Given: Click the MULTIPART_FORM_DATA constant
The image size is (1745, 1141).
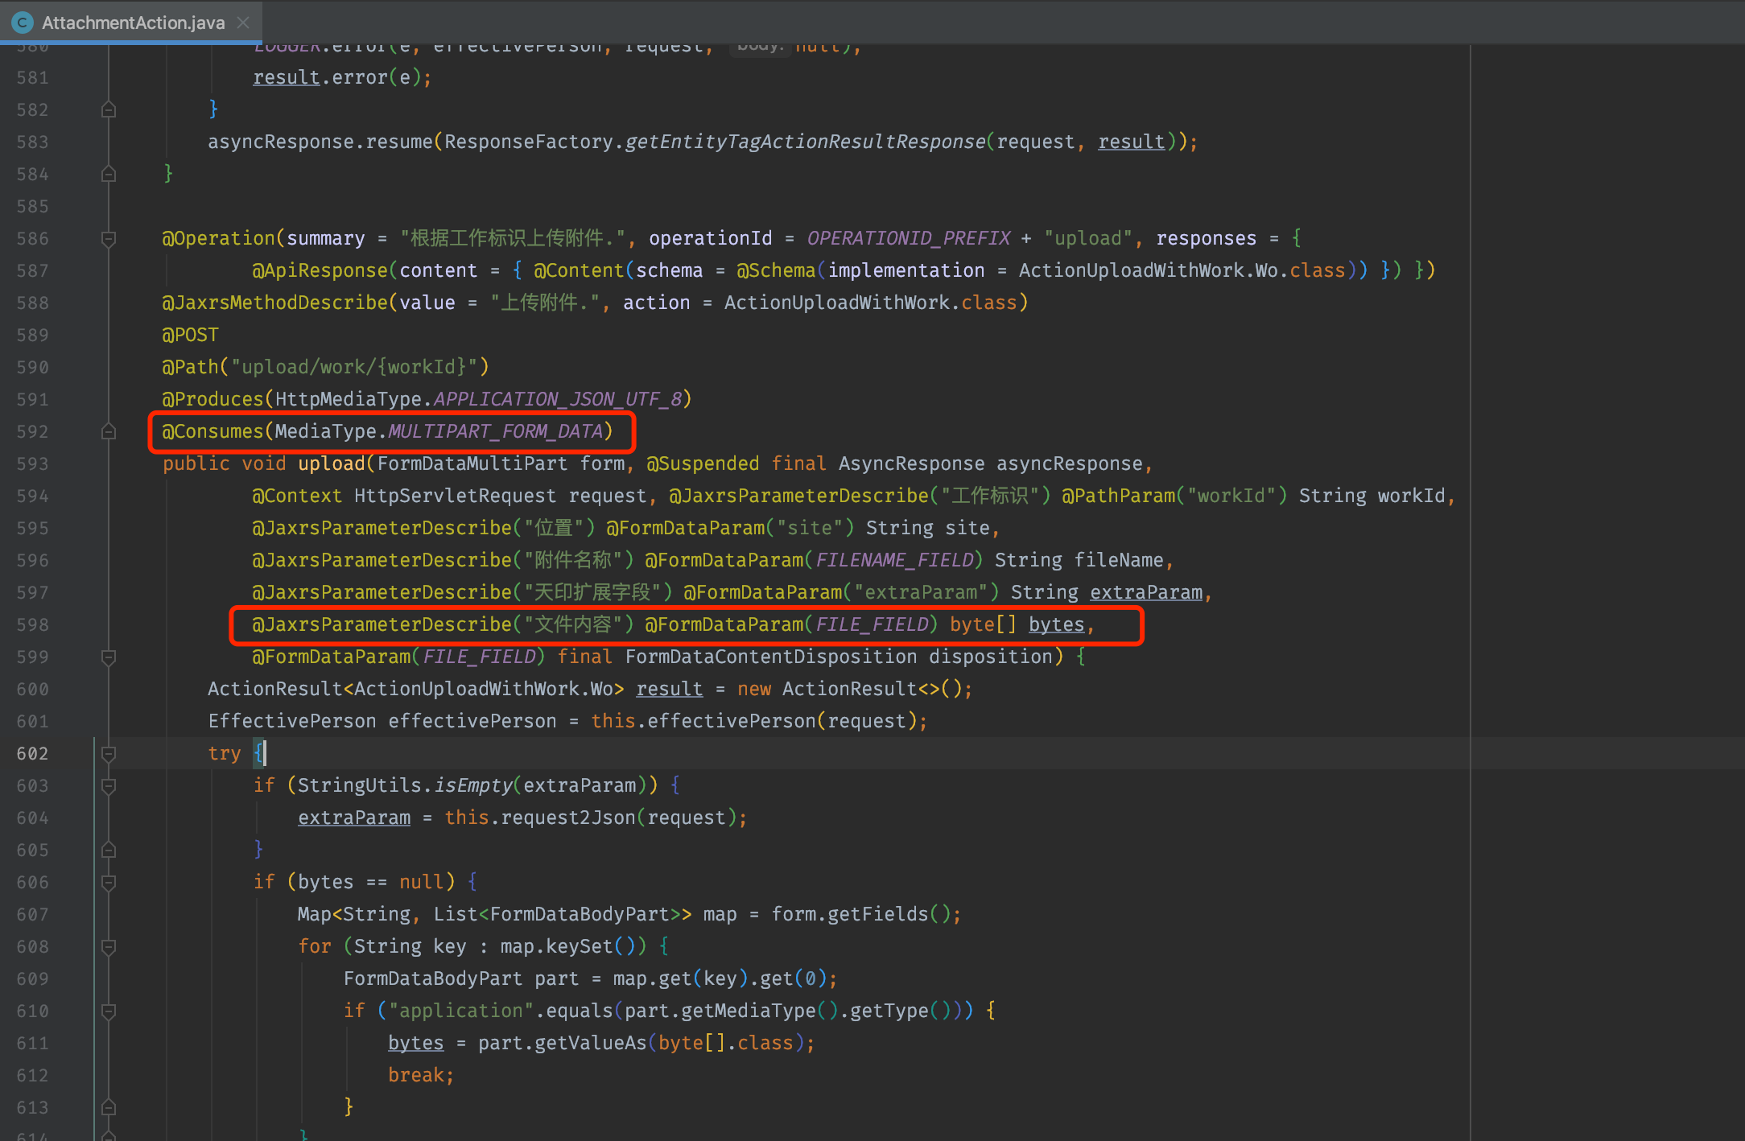Looking at the screenshot, I should tap(496, 431).
